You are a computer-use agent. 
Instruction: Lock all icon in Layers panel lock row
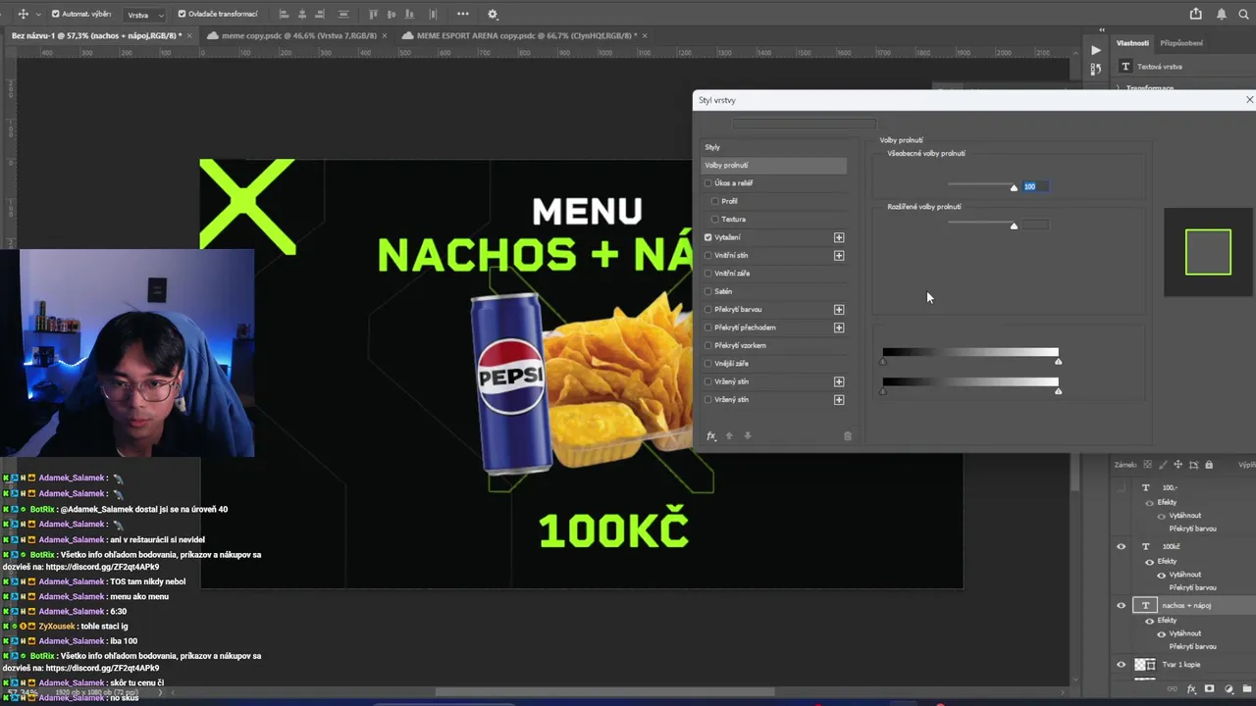pyautogui.click(x=1209, y=464)
